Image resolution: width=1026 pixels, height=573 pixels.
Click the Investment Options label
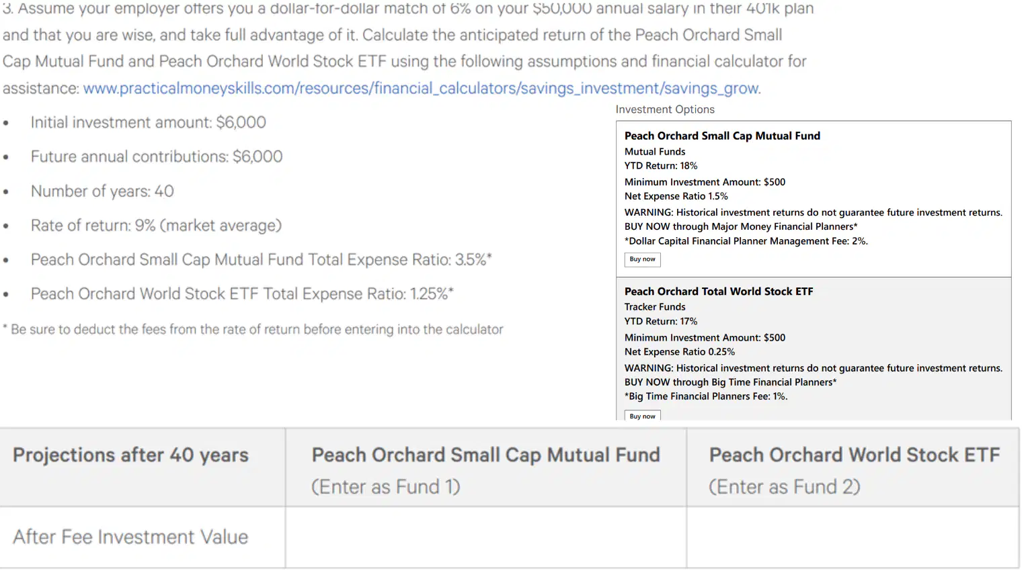click(x=665, y=109)
